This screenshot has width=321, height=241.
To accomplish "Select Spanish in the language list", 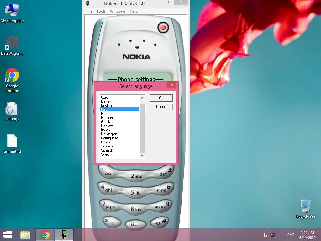I will (x=120, y=150).
